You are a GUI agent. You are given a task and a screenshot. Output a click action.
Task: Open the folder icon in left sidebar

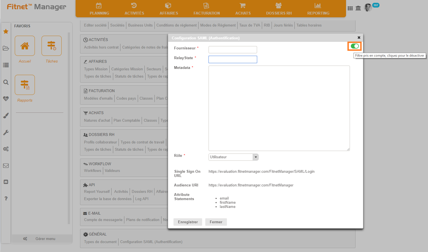(6, 48)
